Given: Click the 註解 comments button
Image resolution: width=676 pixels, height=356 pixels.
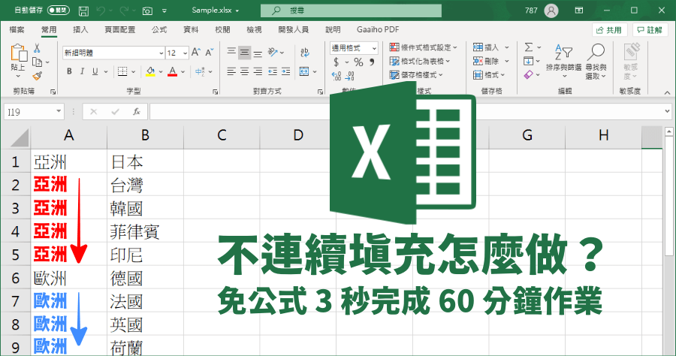Looking at the screenshot, I should (650, 30).
